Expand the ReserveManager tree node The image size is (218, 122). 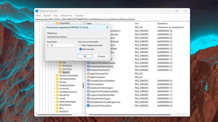(54, 102)
